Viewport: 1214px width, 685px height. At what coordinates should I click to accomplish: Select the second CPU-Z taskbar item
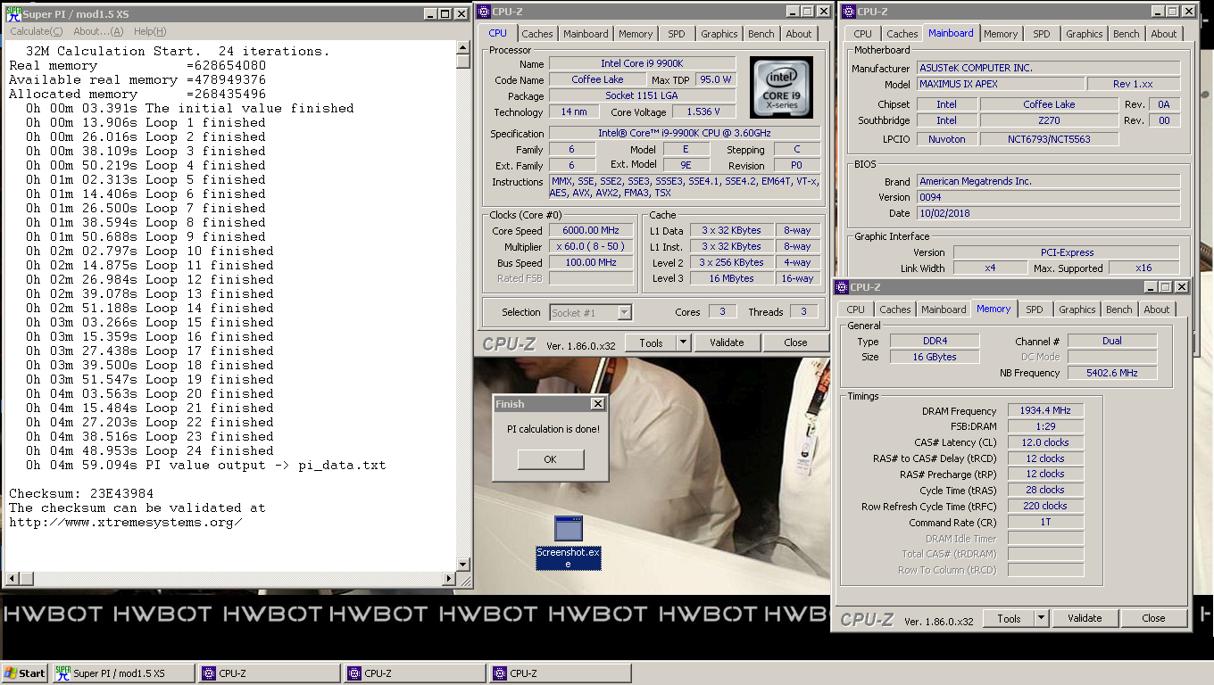point(414,673)
